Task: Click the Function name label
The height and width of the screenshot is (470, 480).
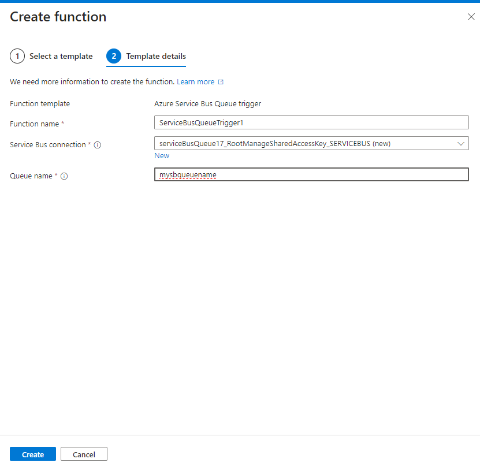Action: [x=34, y=124]
